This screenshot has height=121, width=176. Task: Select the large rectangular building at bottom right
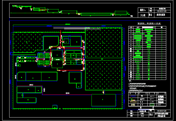pyautogui.click(x=103, y=100)
